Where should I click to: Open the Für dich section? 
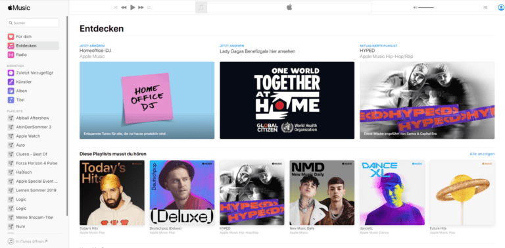coord(33,37)
